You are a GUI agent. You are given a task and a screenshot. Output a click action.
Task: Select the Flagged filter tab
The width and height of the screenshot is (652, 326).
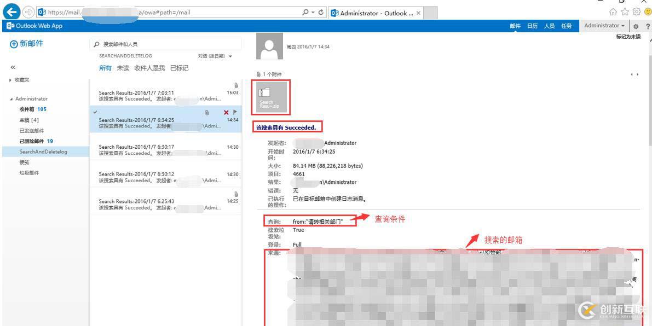click(x=179, y=68)
